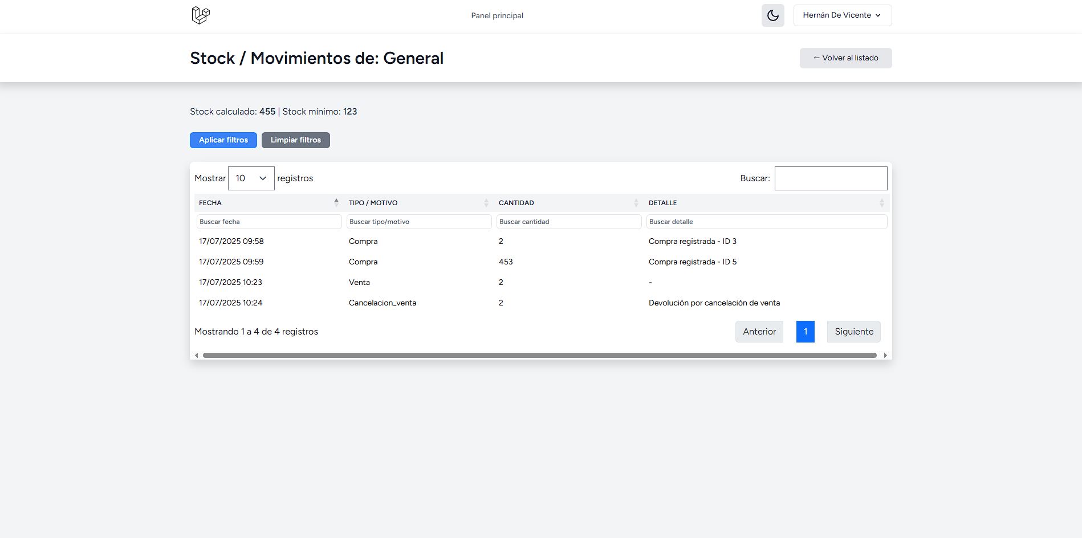This screenshot has height=538, width=1082.
Task: Open the Panel principal menu link
Action: point(497,15)
